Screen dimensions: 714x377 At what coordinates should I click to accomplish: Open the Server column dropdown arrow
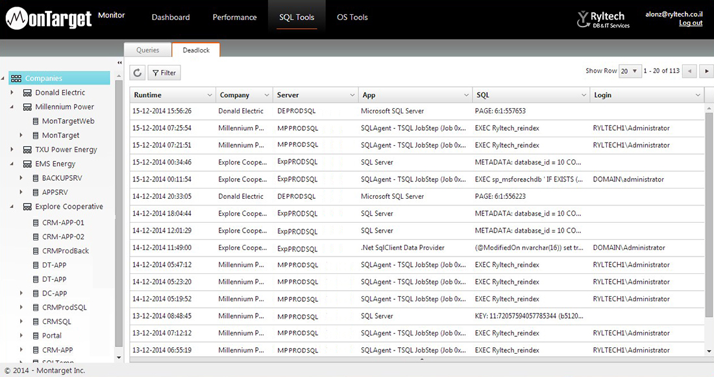[x=352, y=95]
